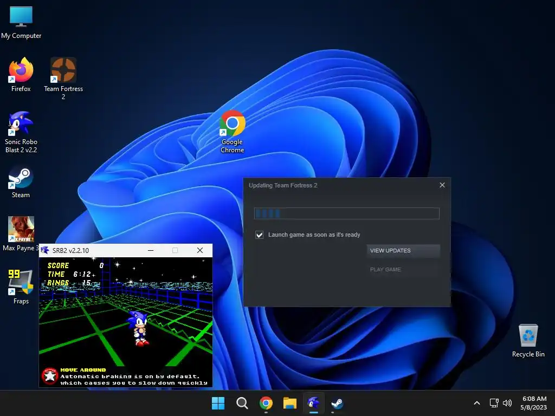Minimize the SRB2 v2.2.10 window

(x=151, y=250)
